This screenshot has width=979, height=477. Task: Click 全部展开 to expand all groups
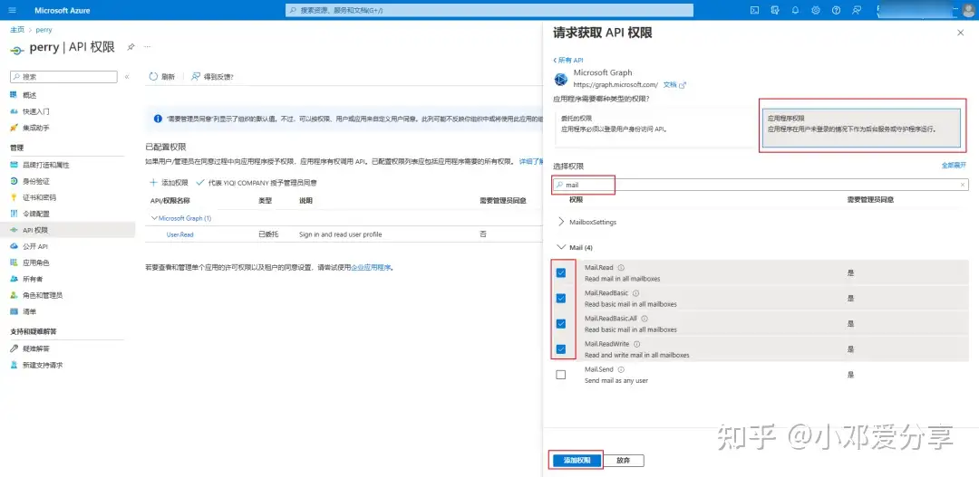click(x=954, y=166)
